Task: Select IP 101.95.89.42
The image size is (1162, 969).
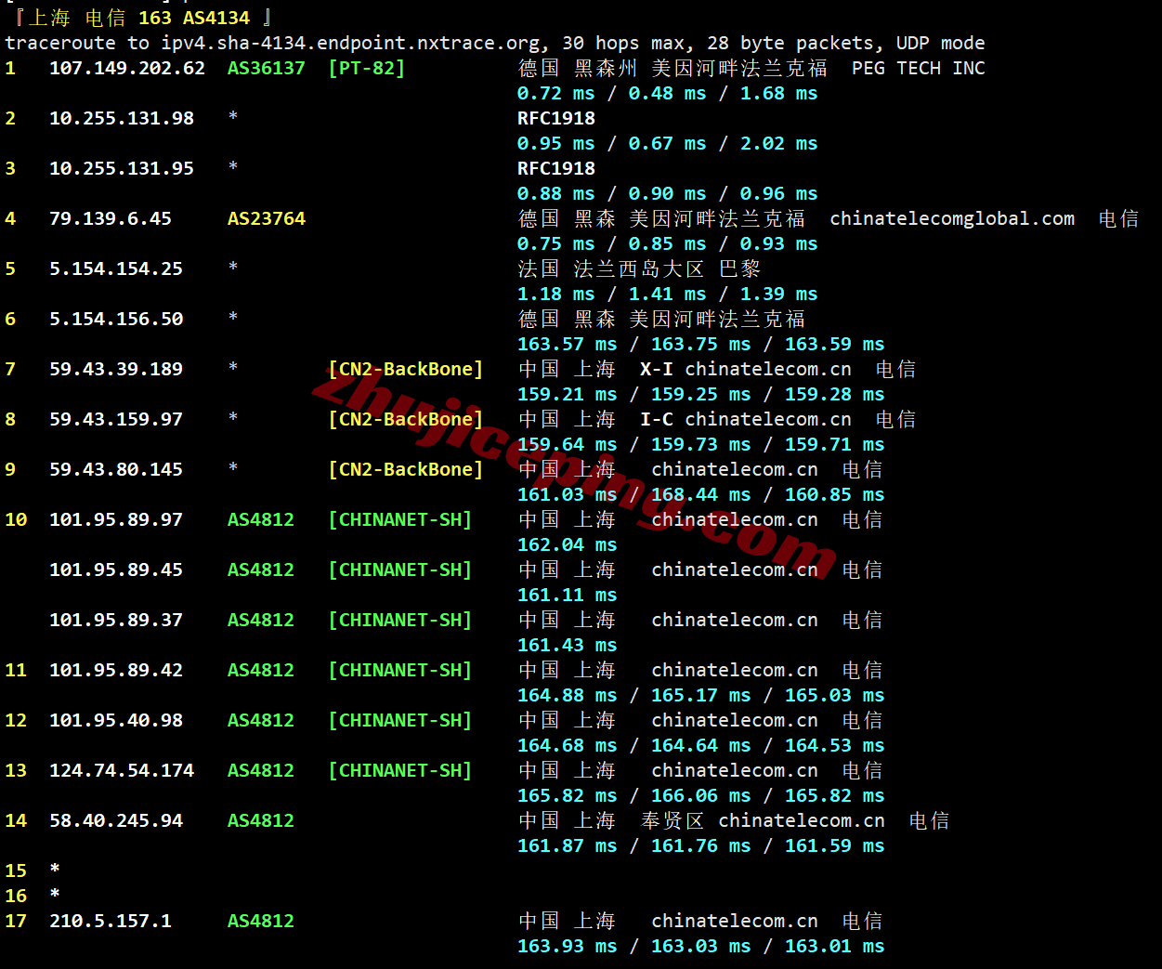Action: tap(116, 670)
